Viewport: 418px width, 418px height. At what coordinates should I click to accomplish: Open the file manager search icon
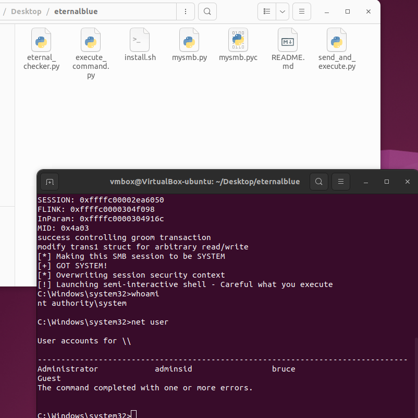pyautogui.click(x=207, y=11)
